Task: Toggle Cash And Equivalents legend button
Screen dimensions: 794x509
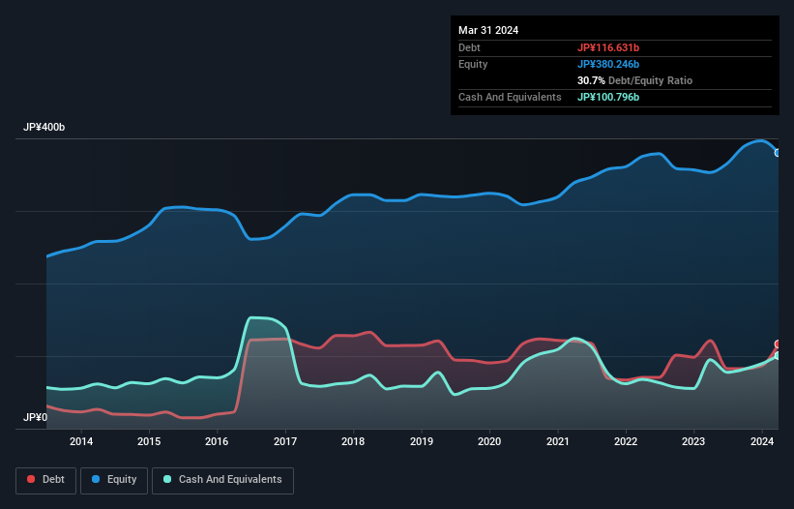Action: tap(222, 480)
